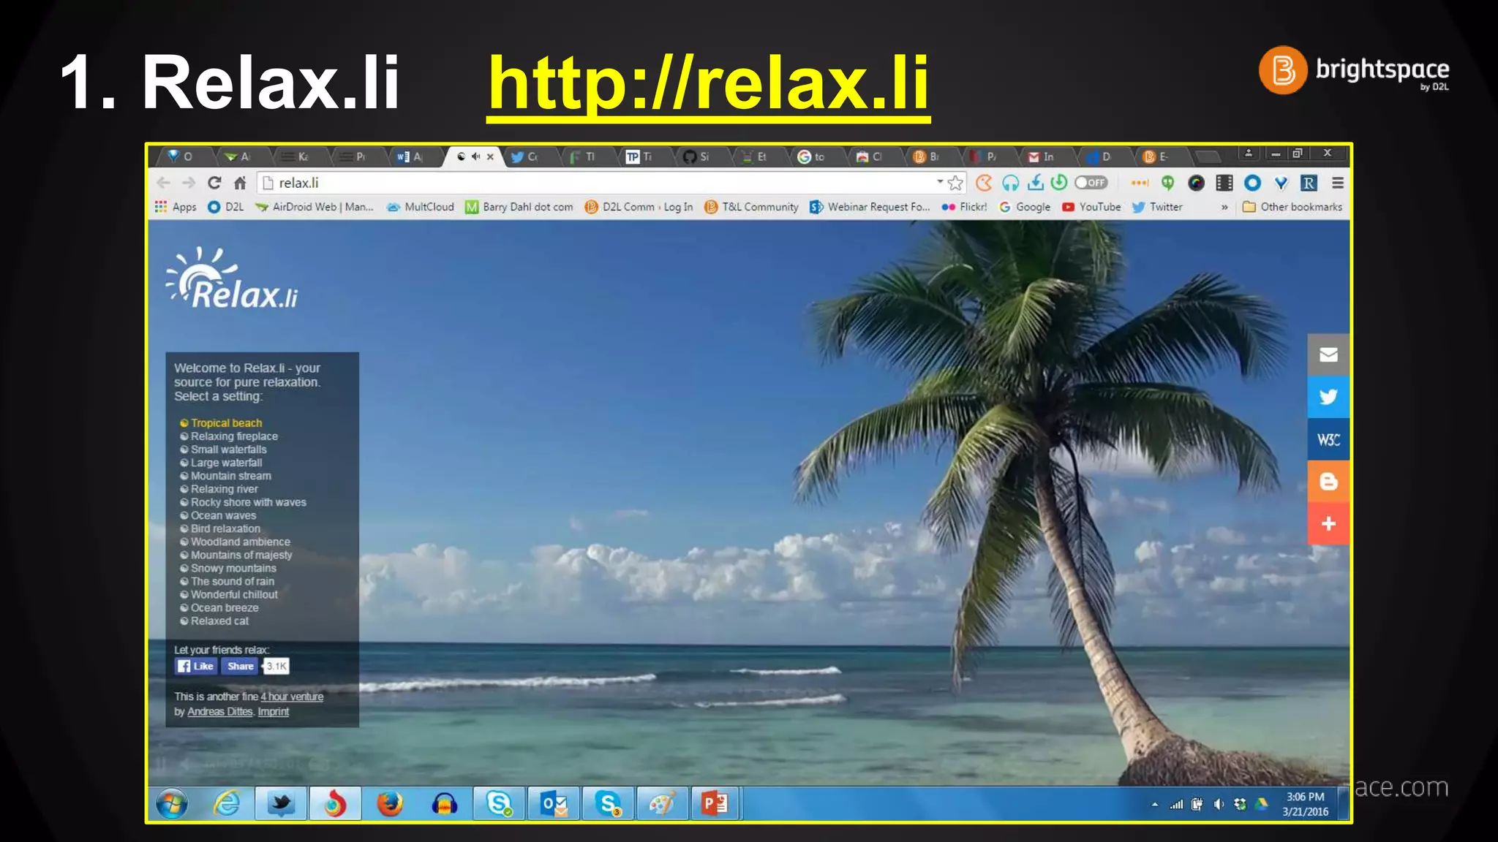Open the Webinar Request Fo... bookmark
This screenshot has height=842, width=1498.
tap(870, 207)
